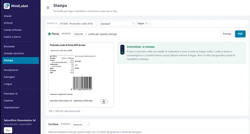Click the barcode on the label preview

[x=83, y=83]
